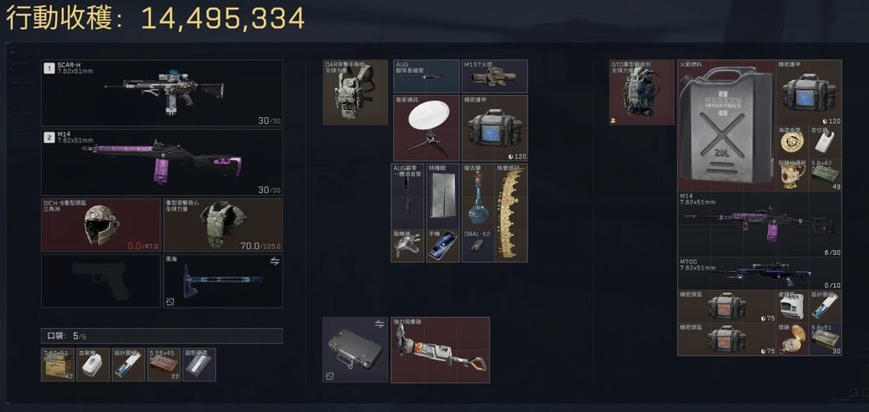
Task: Select the blue glass decanter item
Action: (478, 196)
